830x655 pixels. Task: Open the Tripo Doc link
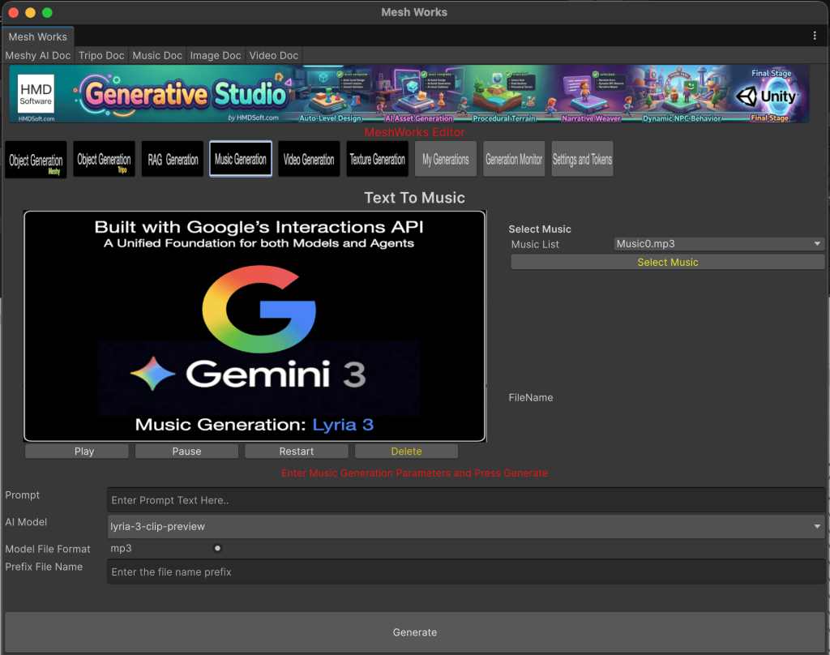101,56
